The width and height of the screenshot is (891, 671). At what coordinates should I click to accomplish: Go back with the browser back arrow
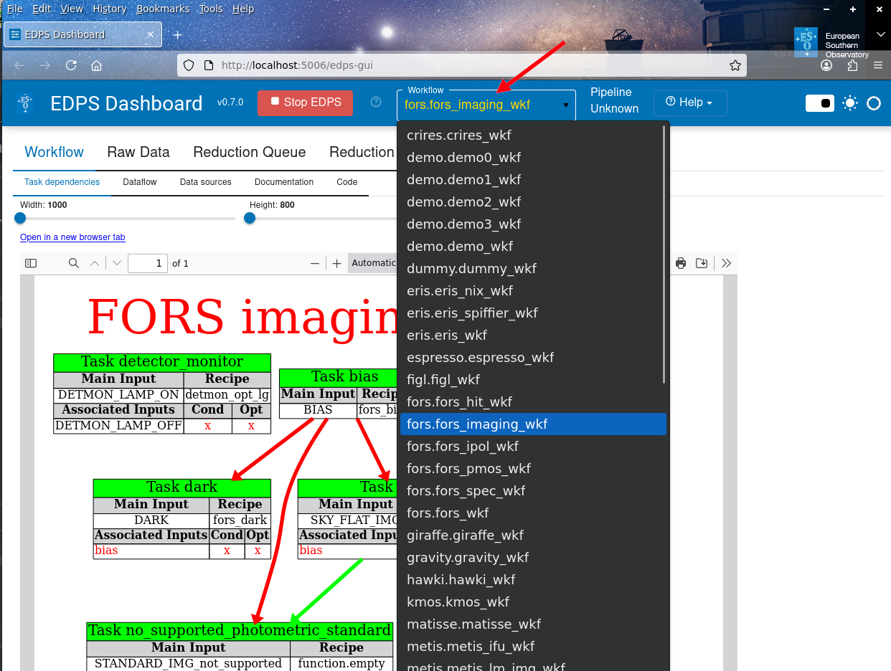coord(19,65)
